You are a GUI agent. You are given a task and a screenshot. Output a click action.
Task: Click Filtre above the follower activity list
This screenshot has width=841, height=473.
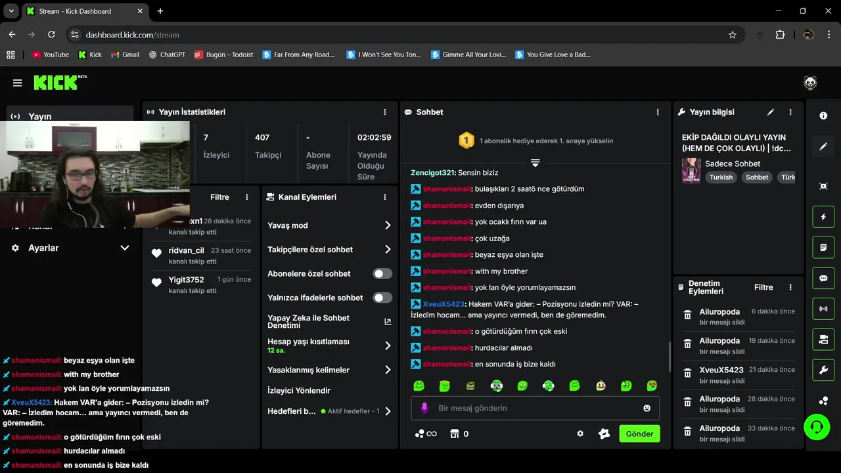tap(219, 197)
